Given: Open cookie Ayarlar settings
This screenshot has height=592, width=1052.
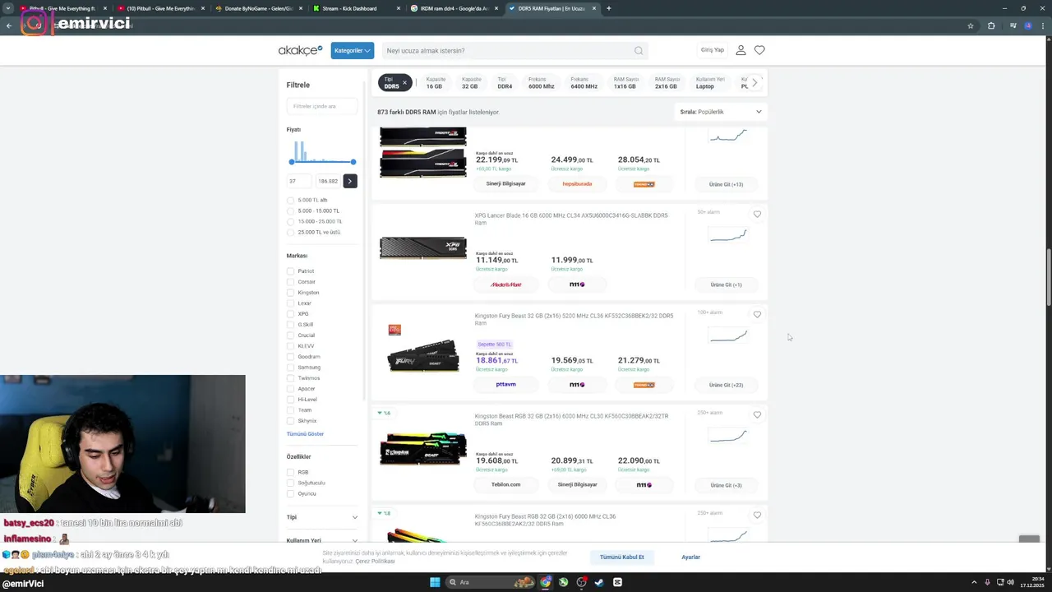Looking at the screenshot, I should [x=690, y=557].
